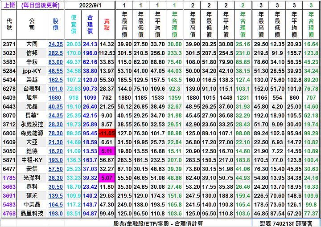This screenshot has width=321, height=227.
Task: Select purple stock code 1785
Action: (9, 178)
